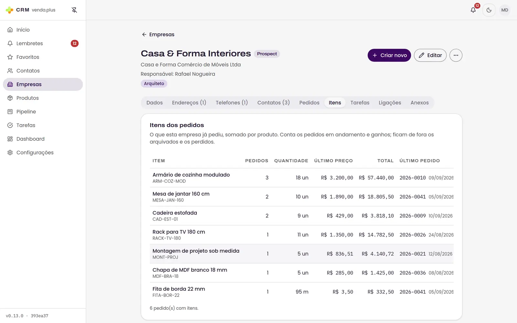Click Responsável: Rafael Nogueira text
Image resolution: width=517 pixels, height=323 pixels.
(178, 74)
